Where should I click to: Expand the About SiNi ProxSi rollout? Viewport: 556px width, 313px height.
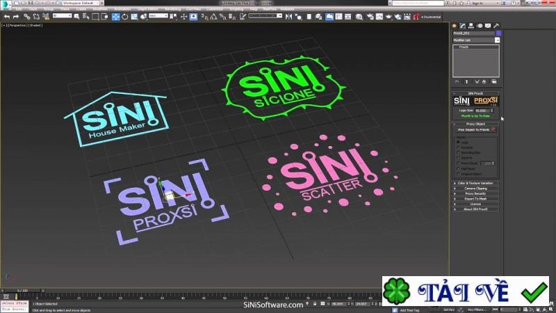(475, 209)
